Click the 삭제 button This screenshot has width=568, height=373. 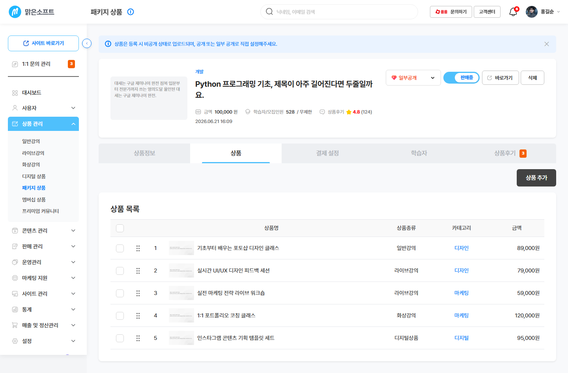click(x=532, y=78)
